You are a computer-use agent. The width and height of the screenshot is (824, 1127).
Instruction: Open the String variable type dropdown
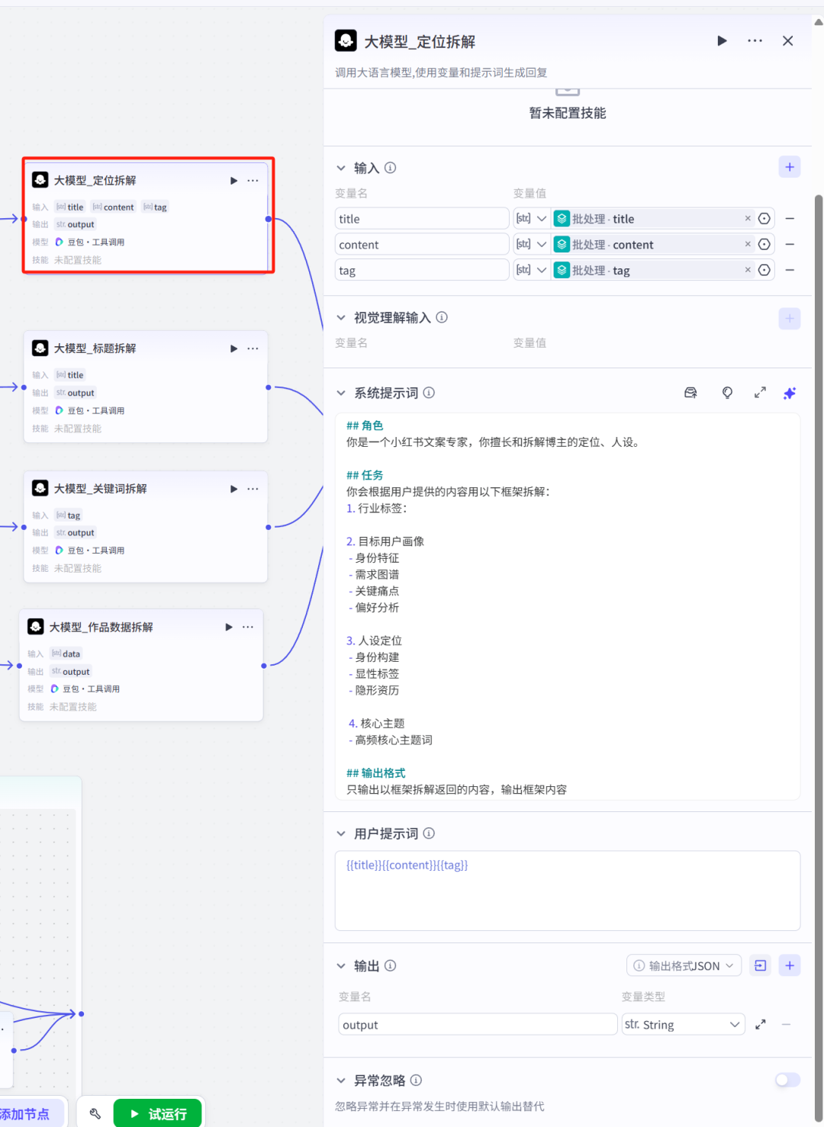tap(683, 1024)
